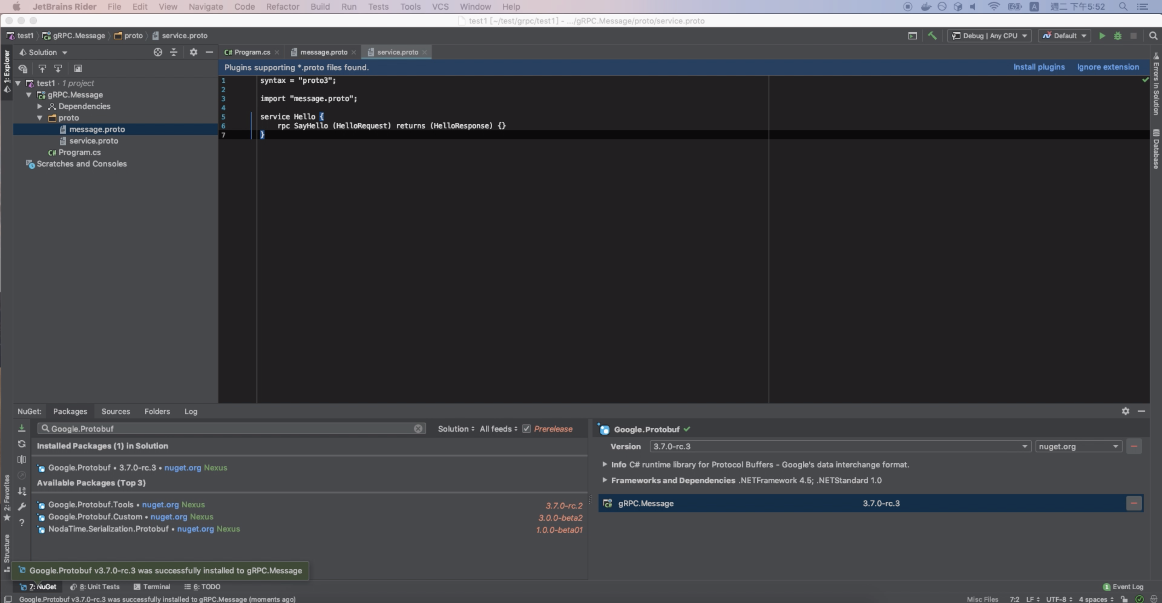This screenshot has width=1162, height=603.
Task: Open NuGet Folders tab
Action: click(x=157, y=411)
